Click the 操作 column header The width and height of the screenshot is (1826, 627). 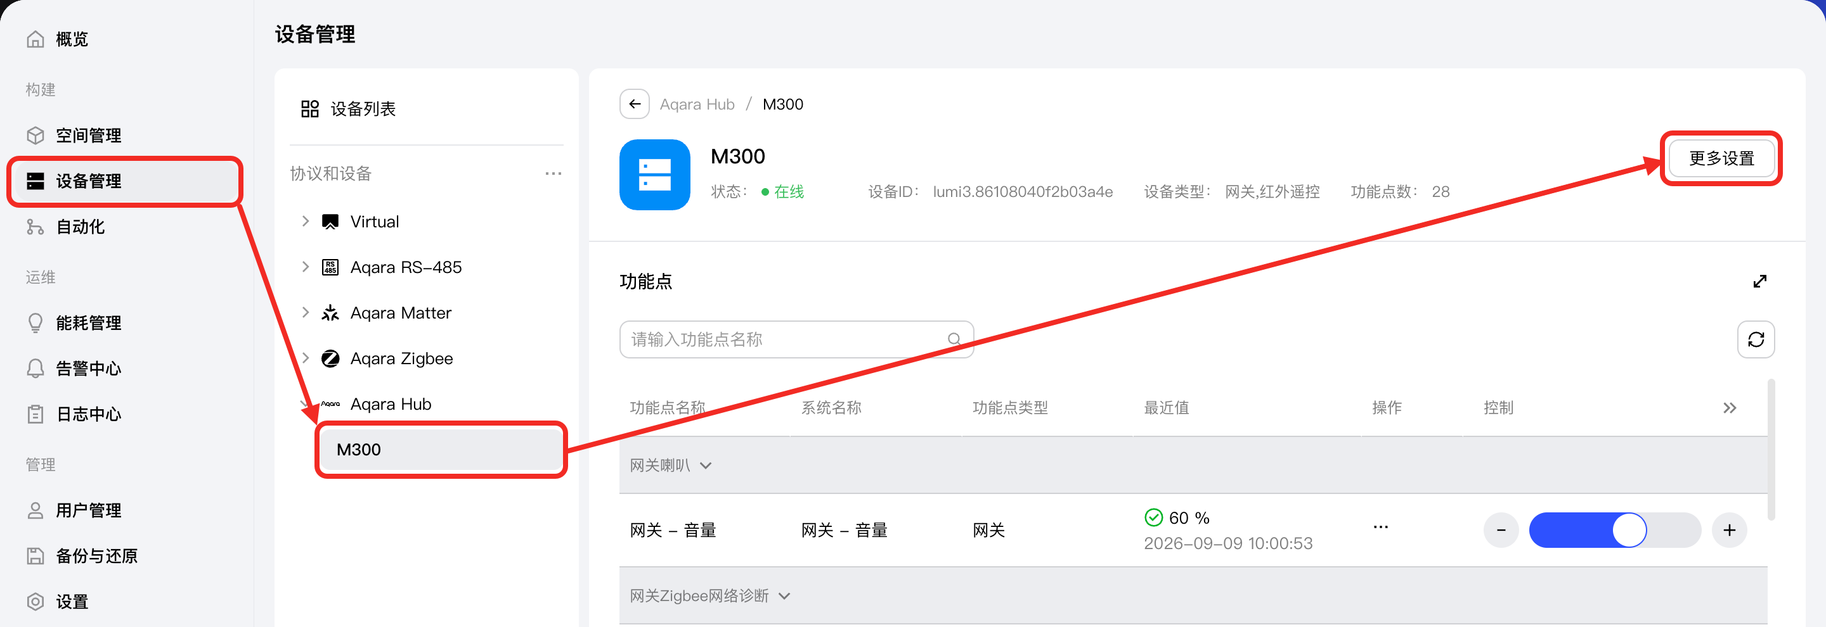tap(1387, 408)
